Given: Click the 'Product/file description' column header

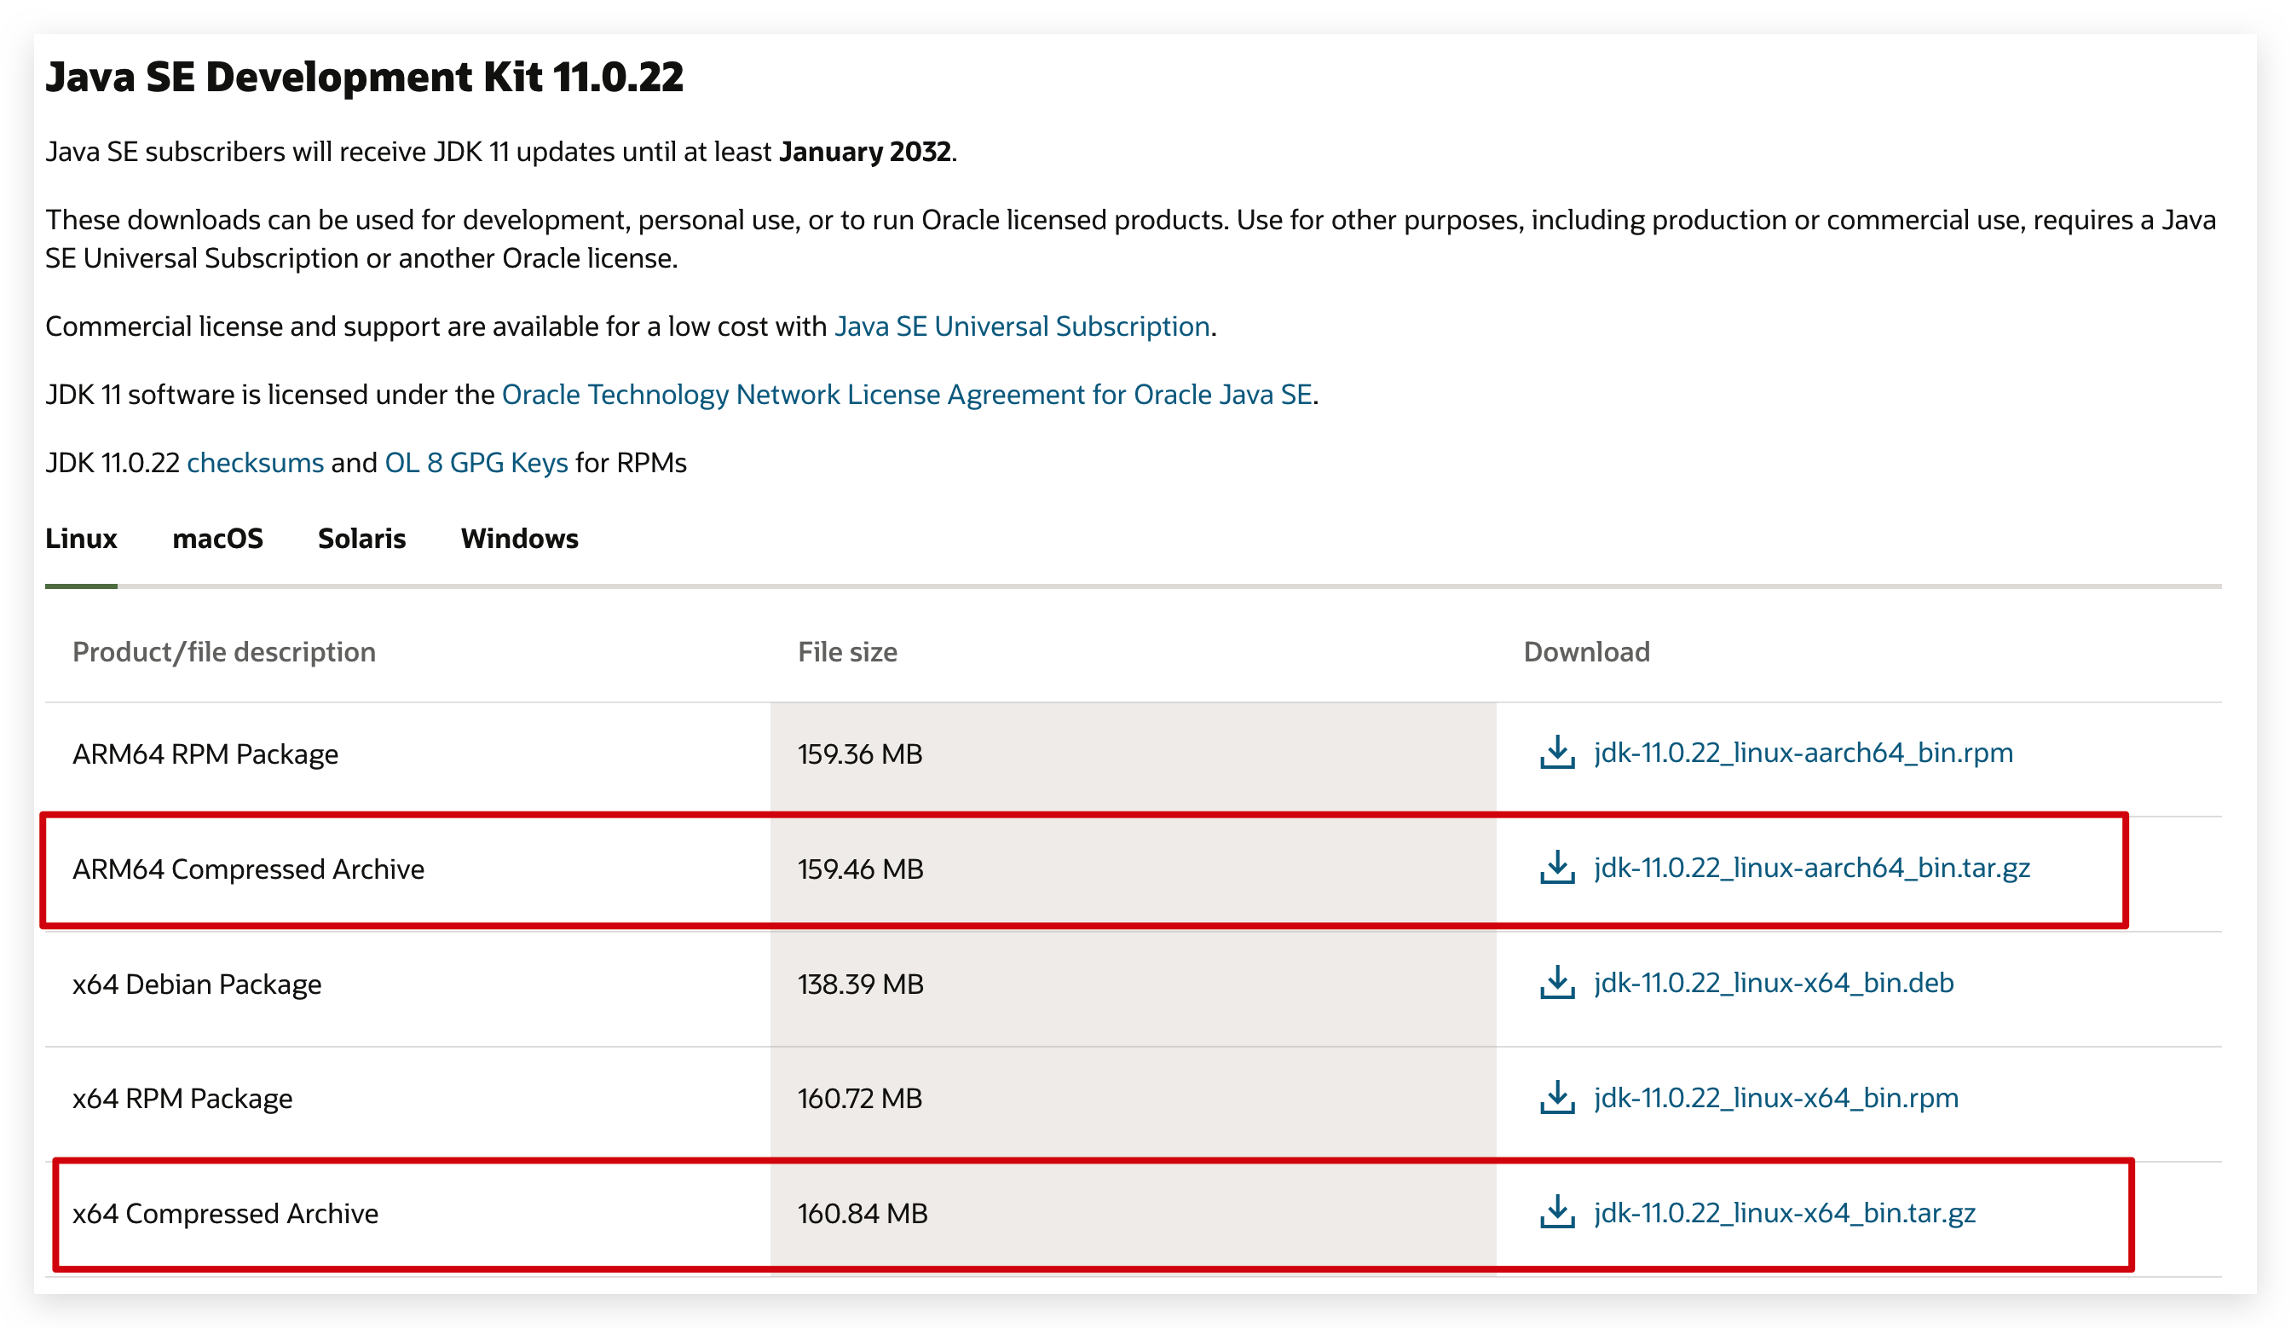Looking at the screenshot, I should click(x=223, y=652).
